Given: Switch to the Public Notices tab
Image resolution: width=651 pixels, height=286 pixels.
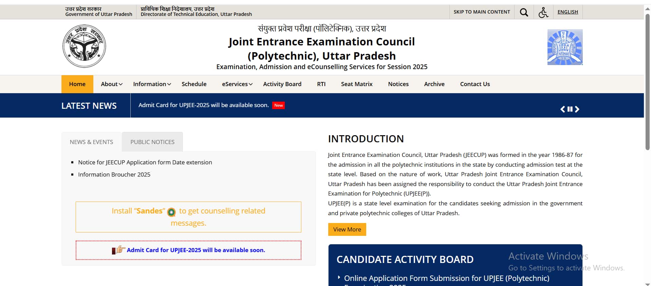Looking at the screenshot, I should [x=152, y=142].
